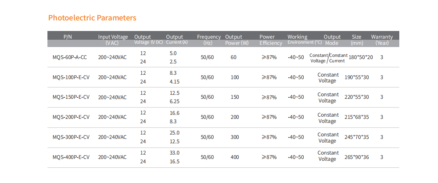Select part number MQS-100P-E-CV
Image resolution: width=438 pixels, height=183 pixels.
point(71,77)
